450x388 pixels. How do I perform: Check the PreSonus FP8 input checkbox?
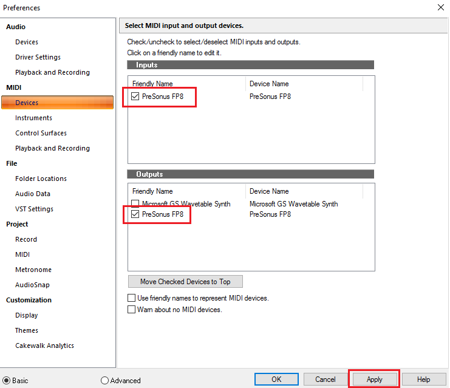[x=135, y=96]
